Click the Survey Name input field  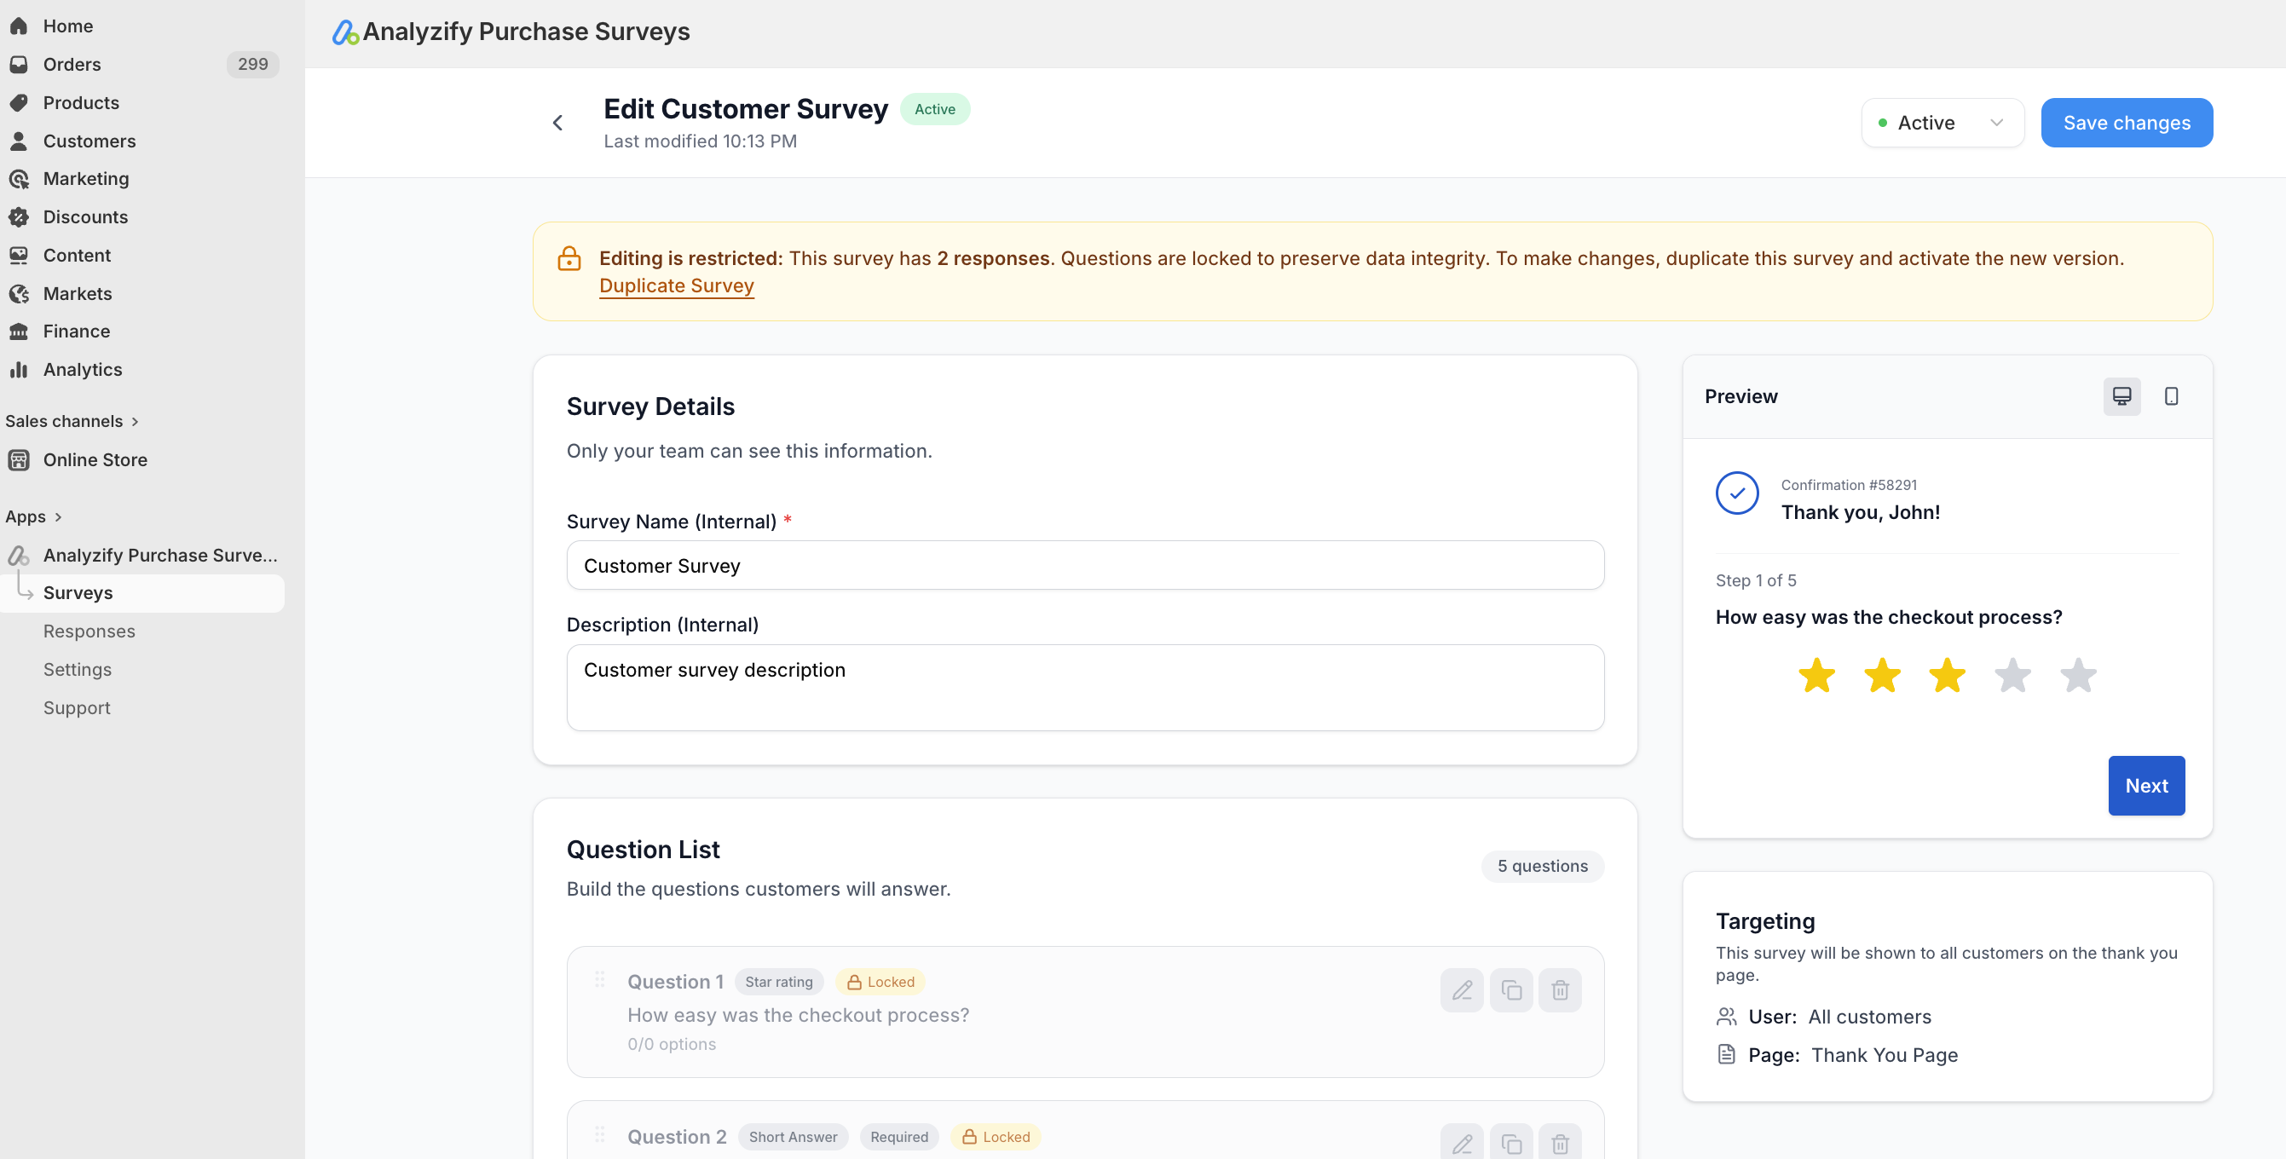[x=1084, y=565]
